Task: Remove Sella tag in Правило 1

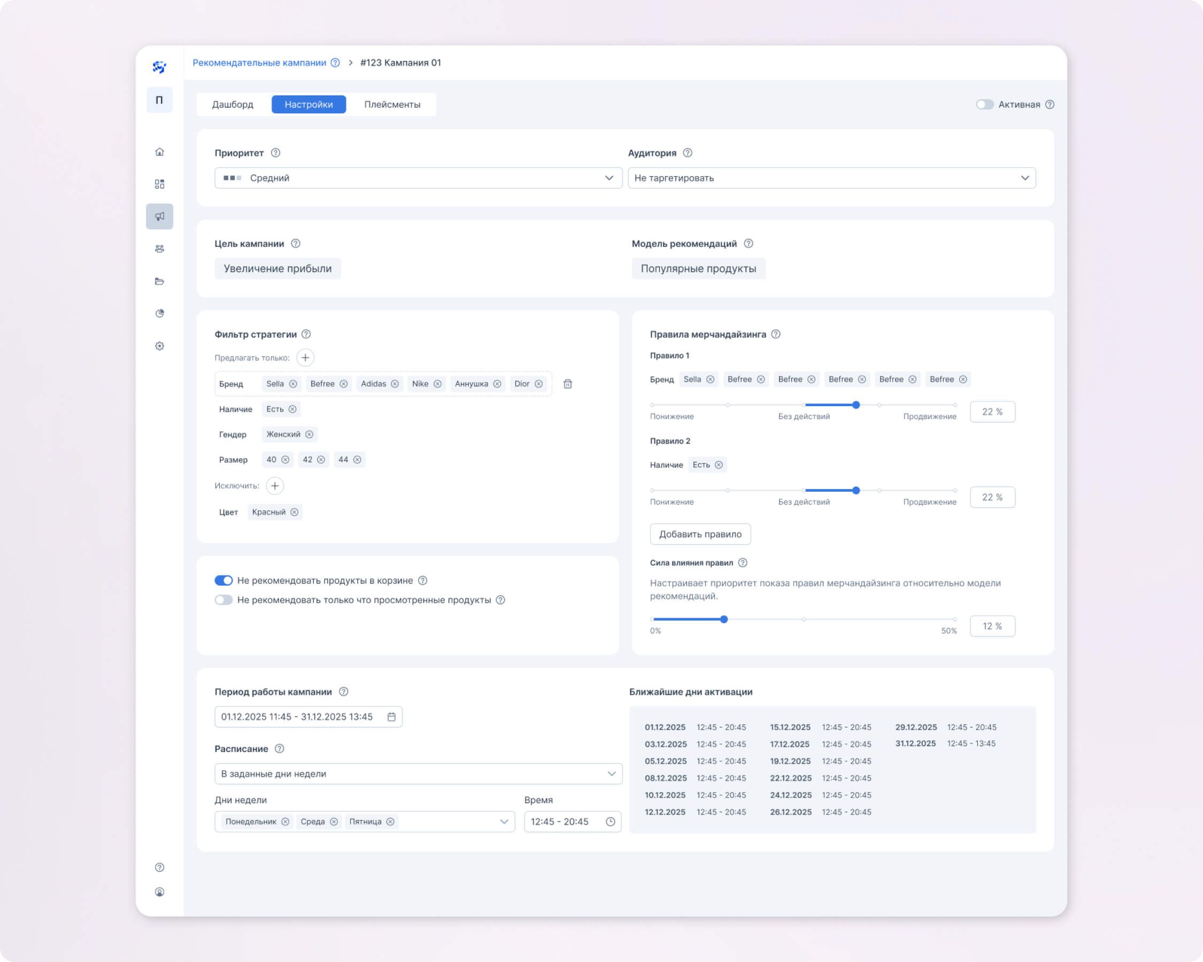Action: click(711, 379)
